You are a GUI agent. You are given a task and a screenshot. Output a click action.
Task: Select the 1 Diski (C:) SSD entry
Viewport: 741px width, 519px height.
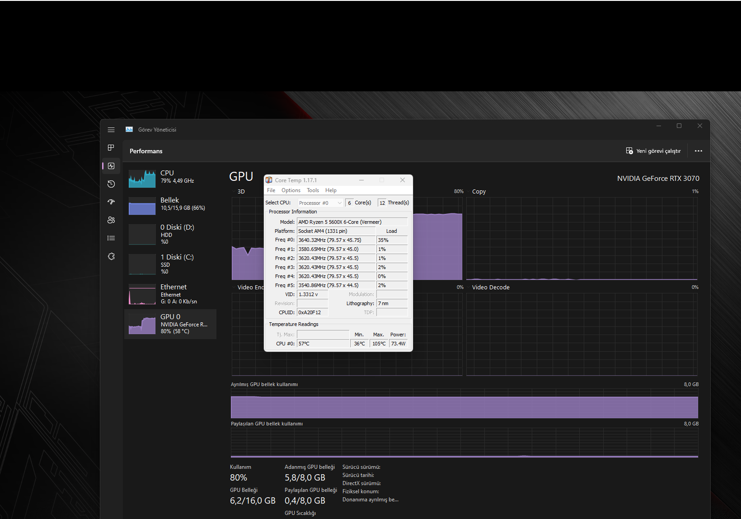[x=170, y=264]
